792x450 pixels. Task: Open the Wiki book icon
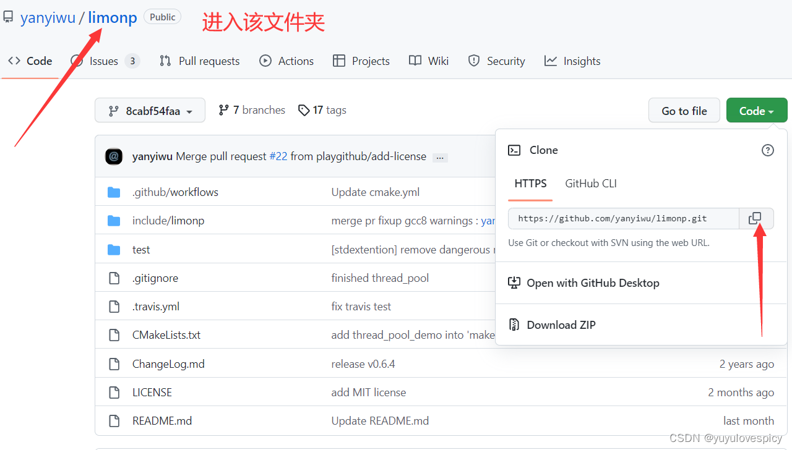pos(415,61)
